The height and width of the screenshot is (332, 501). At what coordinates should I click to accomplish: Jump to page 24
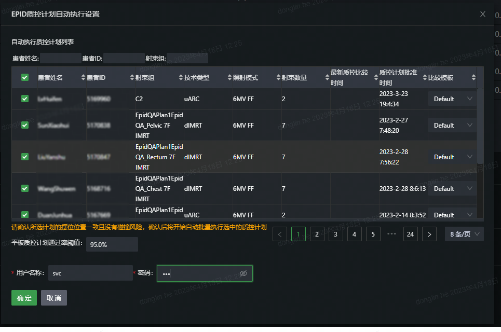[x=410, y=234]
